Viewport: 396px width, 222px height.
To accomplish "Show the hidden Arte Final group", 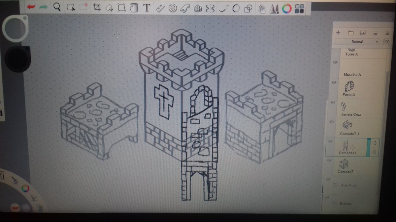I will tap(328, 180).
